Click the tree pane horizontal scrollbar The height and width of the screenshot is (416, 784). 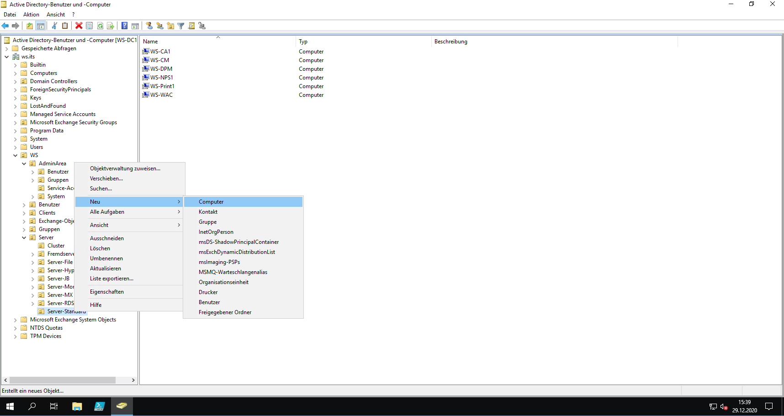tap(63, 380)
